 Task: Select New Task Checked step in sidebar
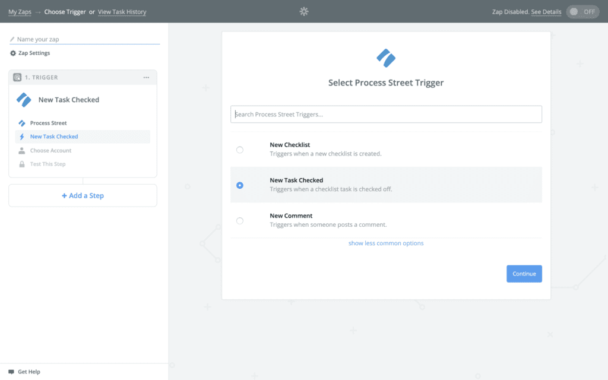point(83,137)
